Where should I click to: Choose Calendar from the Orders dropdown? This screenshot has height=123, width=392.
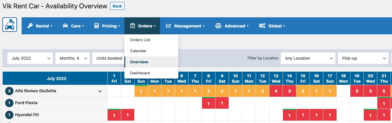[x=152, y=51]
